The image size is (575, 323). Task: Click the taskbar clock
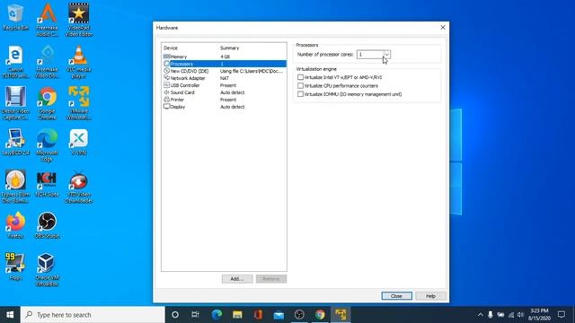[x=539, y=315]
